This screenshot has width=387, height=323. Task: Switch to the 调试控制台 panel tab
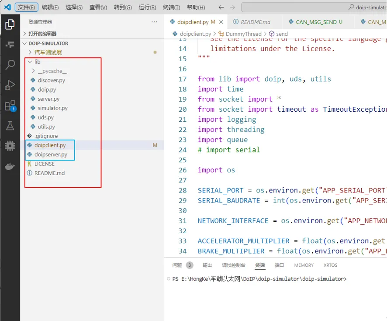(234, 265)
